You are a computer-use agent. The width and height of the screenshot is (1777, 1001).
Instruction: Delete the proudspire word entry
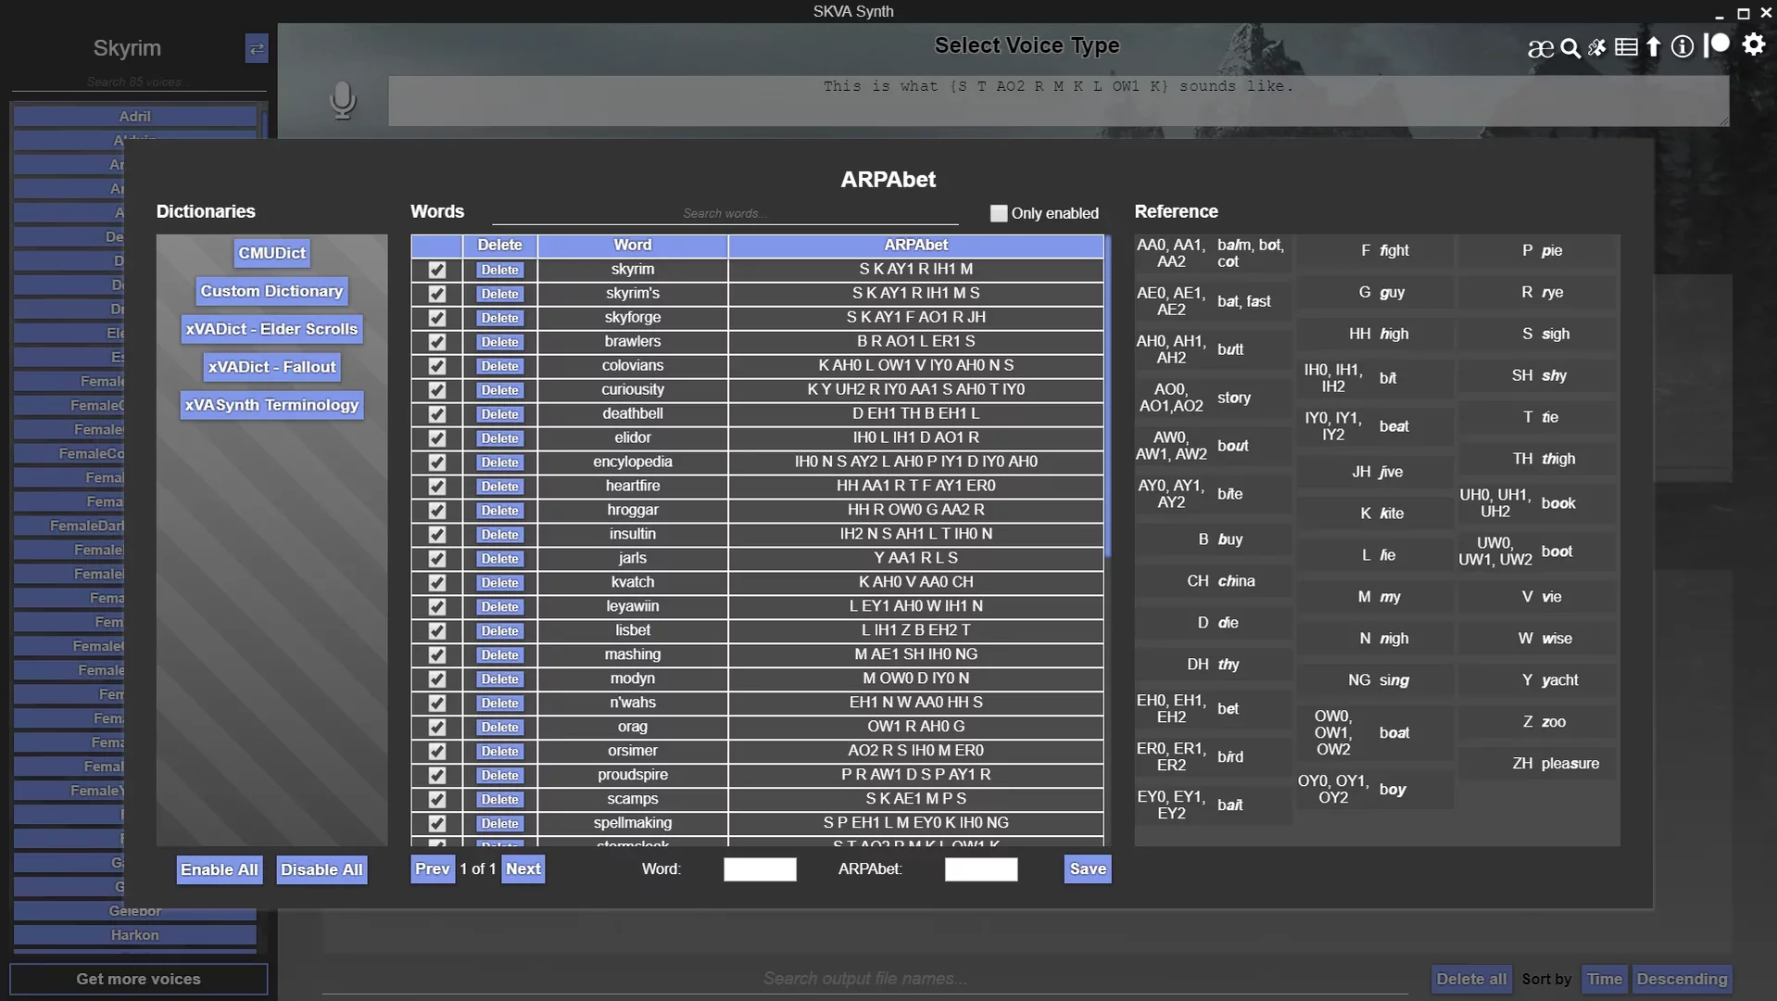pyautogui.click(x=499, y=776)
